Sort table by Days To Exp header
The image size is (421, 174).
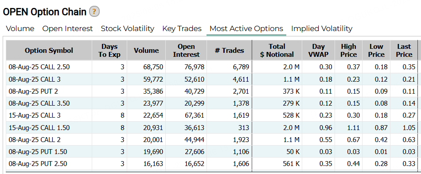click(x=109, y=50)
